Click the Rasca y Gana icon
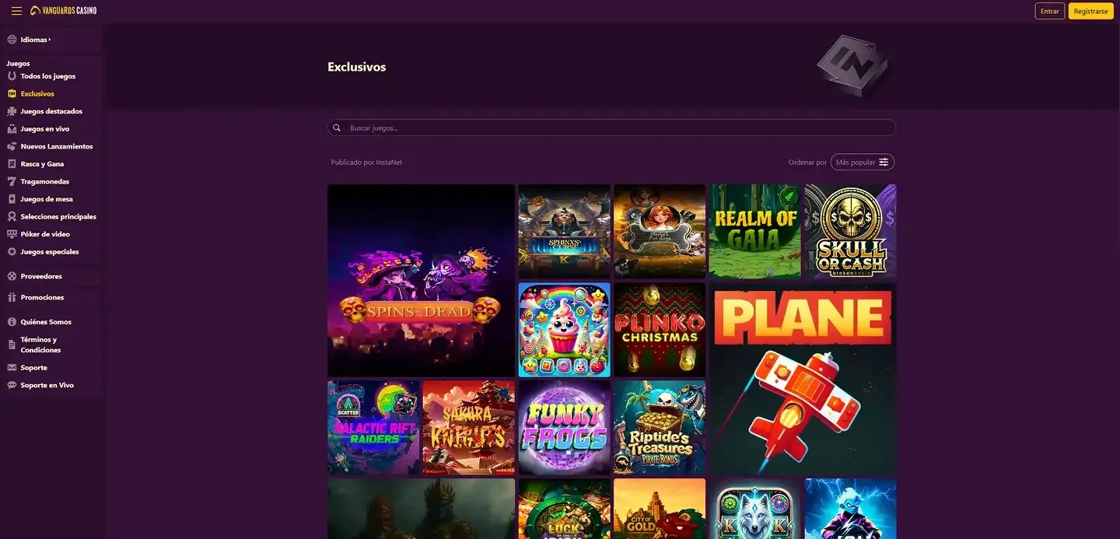 12,164
